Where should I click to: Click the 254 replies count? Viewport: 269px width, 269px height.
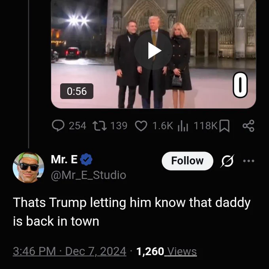click(x=78, y=126)
